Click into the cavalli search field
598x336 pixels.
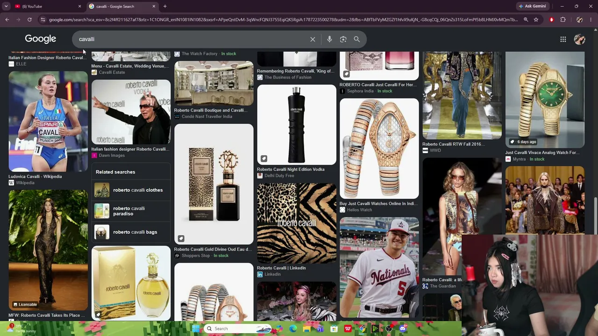(192, 39)
